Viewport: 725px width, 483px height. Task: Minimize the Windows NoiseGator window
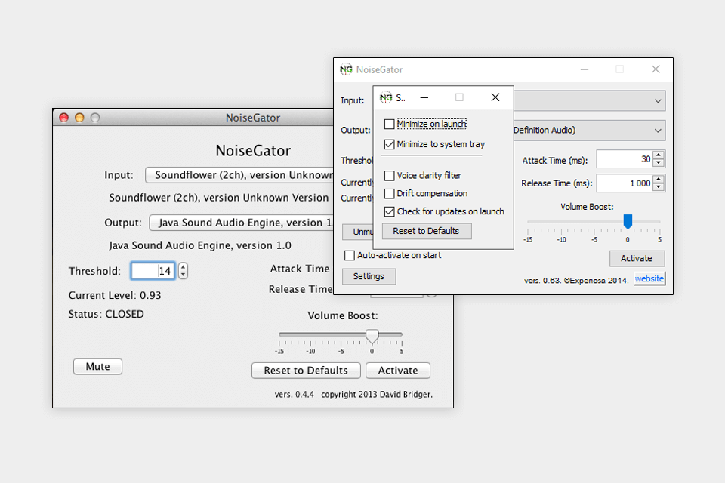[x=585, y=69]
